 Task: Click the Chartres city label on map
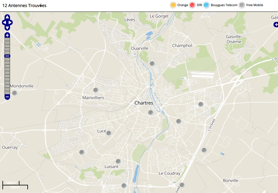tap(144, 103)
